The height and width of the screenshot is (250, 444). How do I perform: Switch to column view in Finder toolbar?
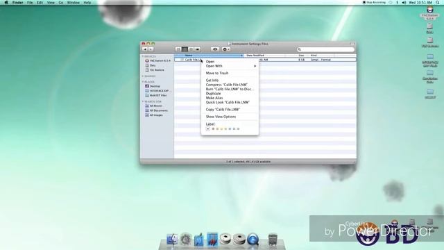[191, 49]
